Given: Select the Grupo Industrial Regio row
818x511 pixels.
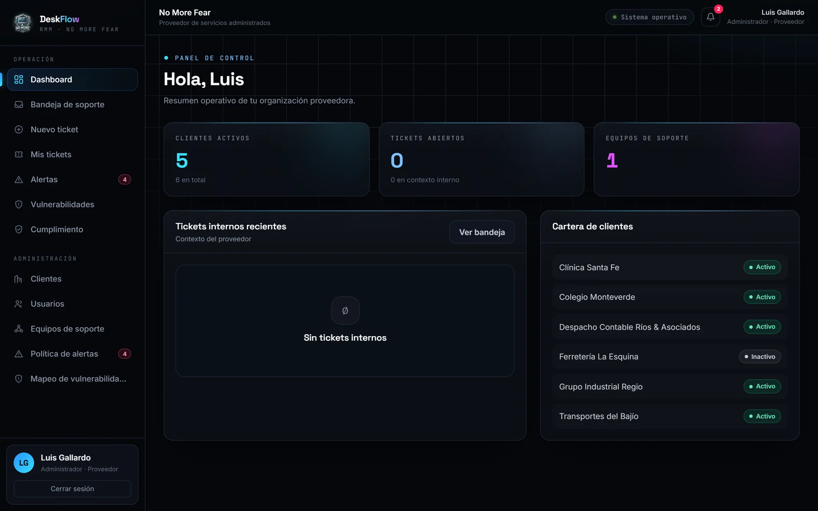Looking at the screenshot, I should (x=670, y=386).
